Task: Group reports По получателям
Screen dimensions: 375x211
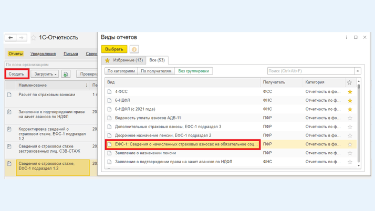Action: 156,71
